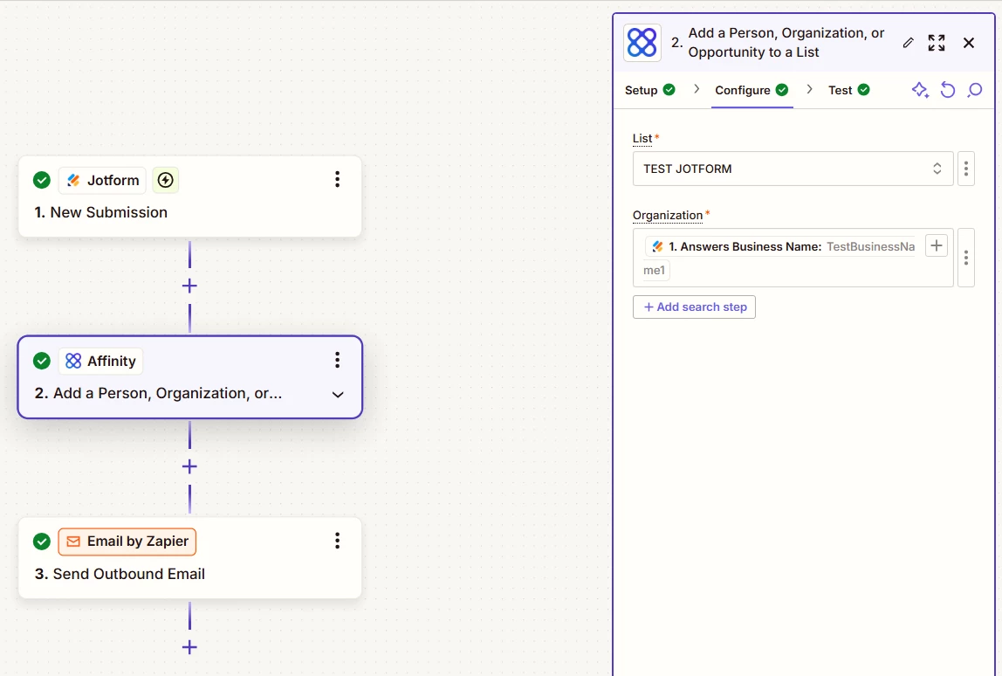Open the Setup tab

tap(650, 90)
